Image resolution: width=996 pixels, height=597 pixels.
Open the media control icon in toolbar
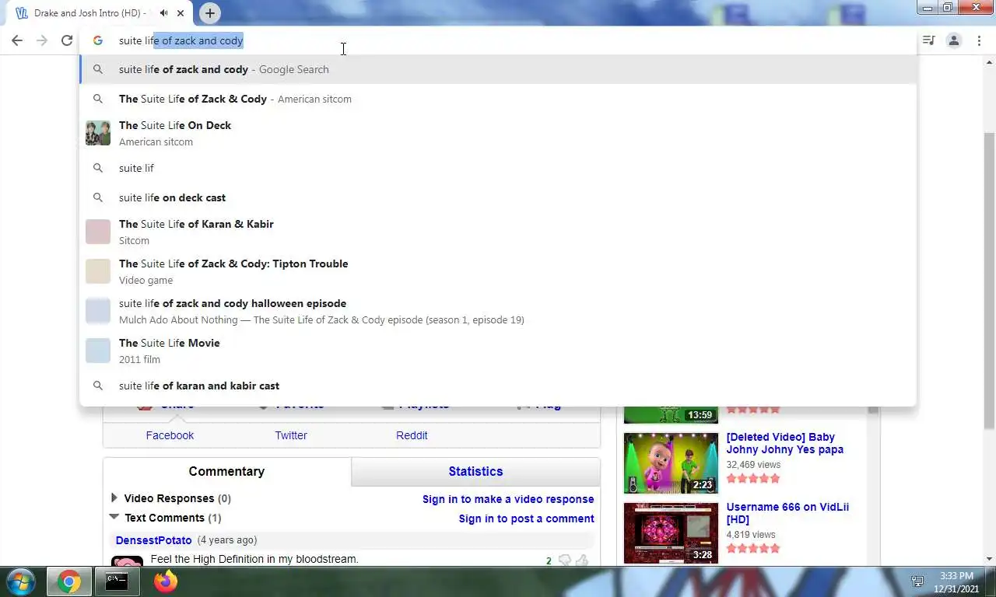(x=928, y=40)
